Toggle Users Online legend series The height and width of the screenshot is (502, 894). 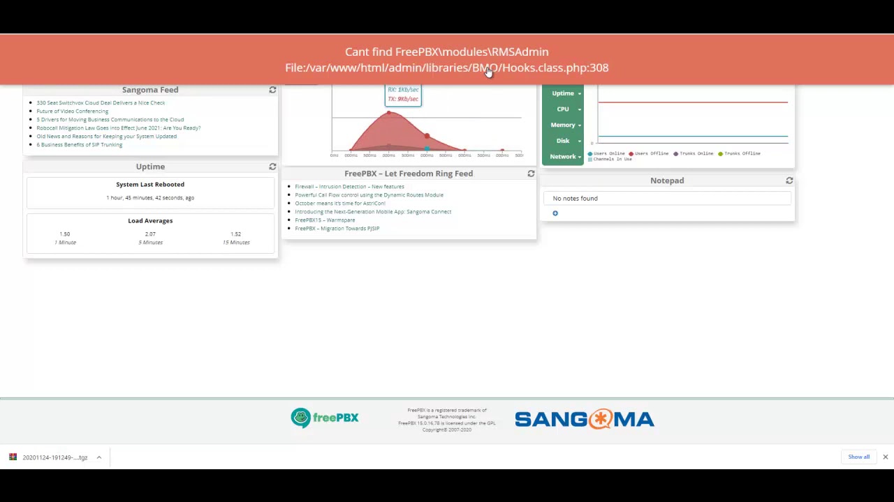pyautogui.click(x=606, y=153)
